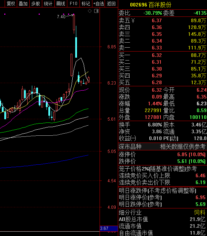Click the diamond icon above the chart

[x=90, y=11]
